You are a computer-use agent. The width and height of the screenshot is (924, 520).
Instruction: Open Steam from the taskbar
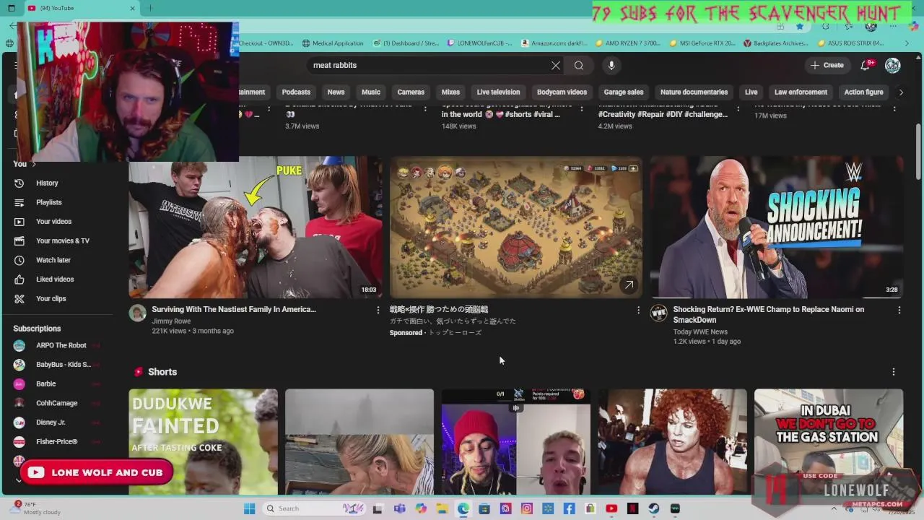tap(653, 508)
